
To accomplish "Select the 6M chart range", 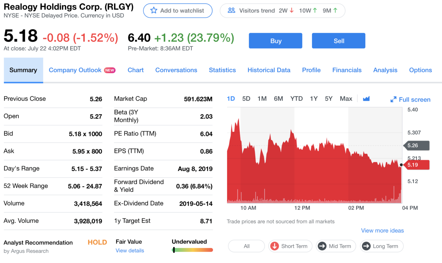I will (278, 99).
